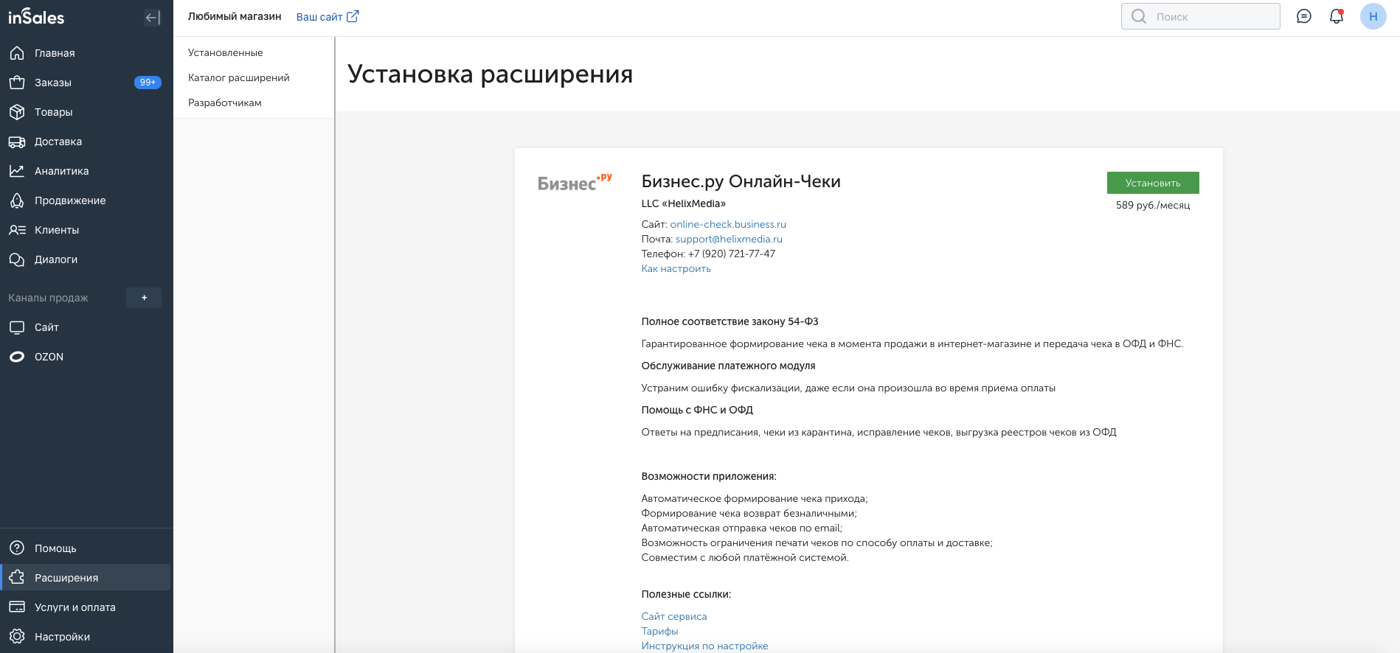Click the external link icon next to Ваш сайт
This screenshot has width=1400, height=653.
[x=353, y=16]
